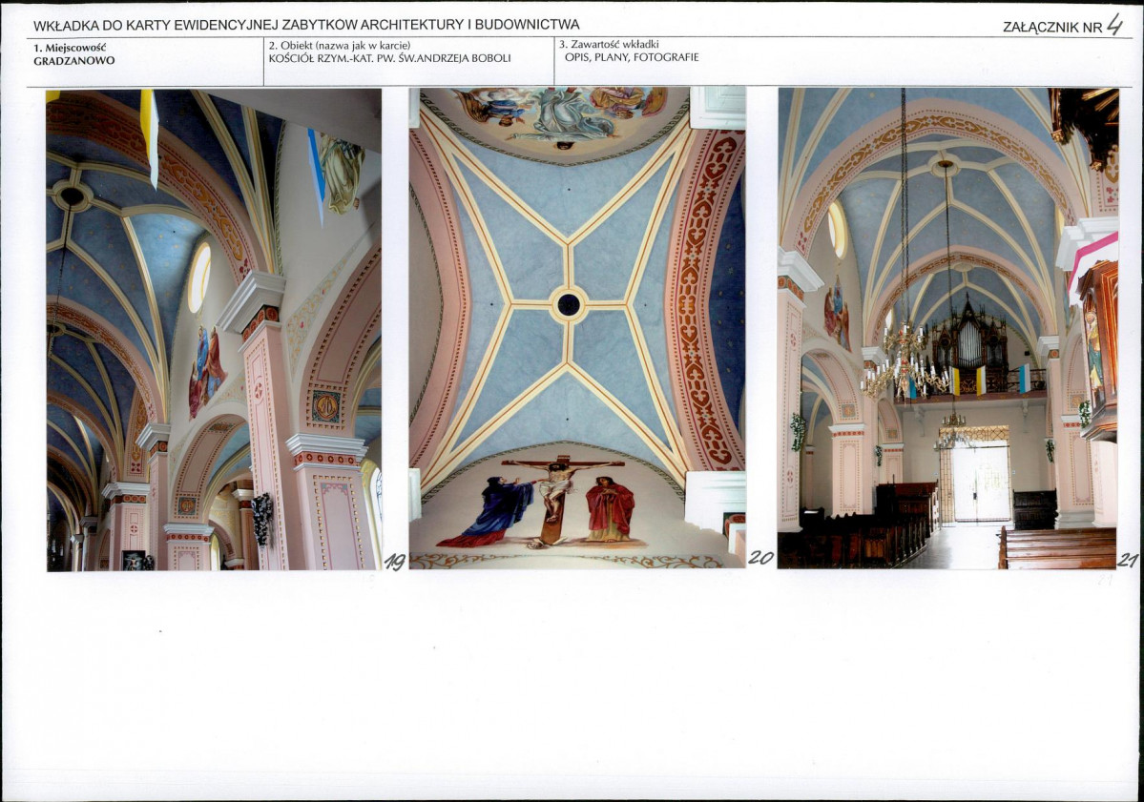
Task: Select the OPIS, PLANY, FOTOGRAFIE text
Action: point(632,57)
